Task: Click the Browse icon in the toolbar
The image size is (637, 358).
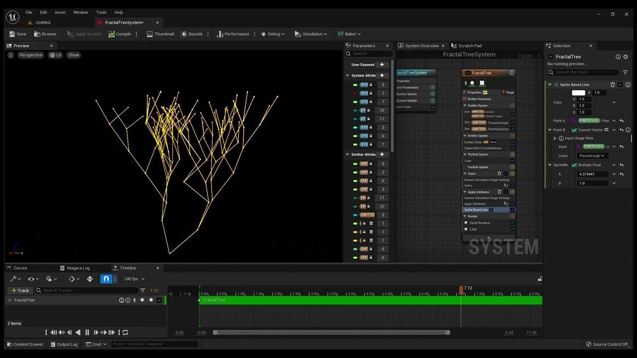Action: click(38, 34)
